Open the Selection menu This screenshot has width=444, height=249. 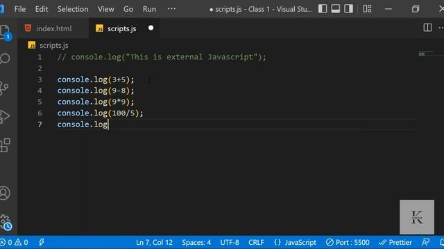click(x=73, y=9)
